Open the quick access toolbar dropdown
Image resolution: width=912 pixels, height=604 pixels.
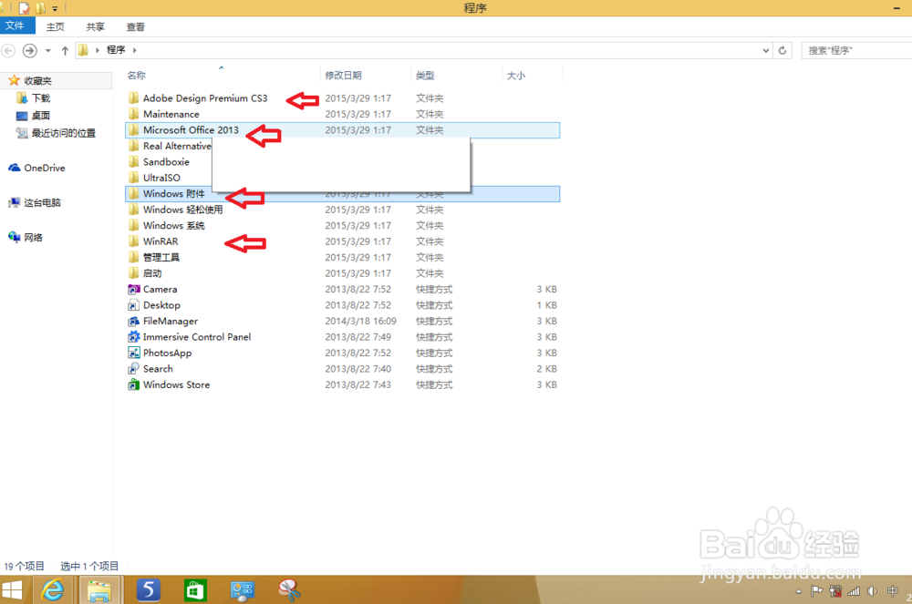(x=55, y=9)
